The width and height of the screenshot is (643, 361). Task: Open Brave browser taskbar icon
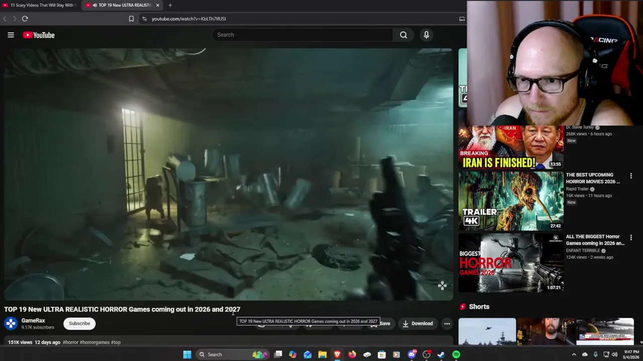(x=337, y=354)
